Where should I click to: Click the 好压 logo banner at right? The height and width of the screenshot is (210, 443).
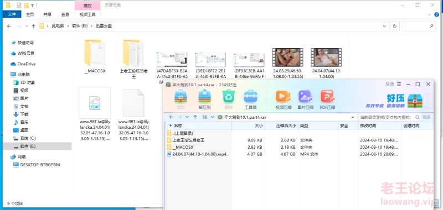pyautogui.click(x=394, y=101)
